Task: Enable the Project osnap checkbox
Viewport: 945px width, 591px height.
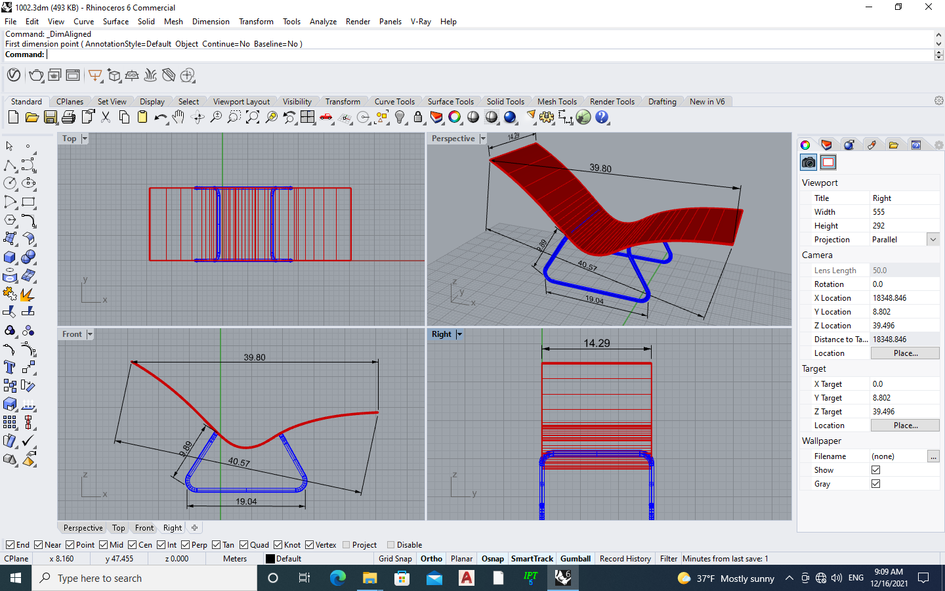Action: tap(346, 545)
